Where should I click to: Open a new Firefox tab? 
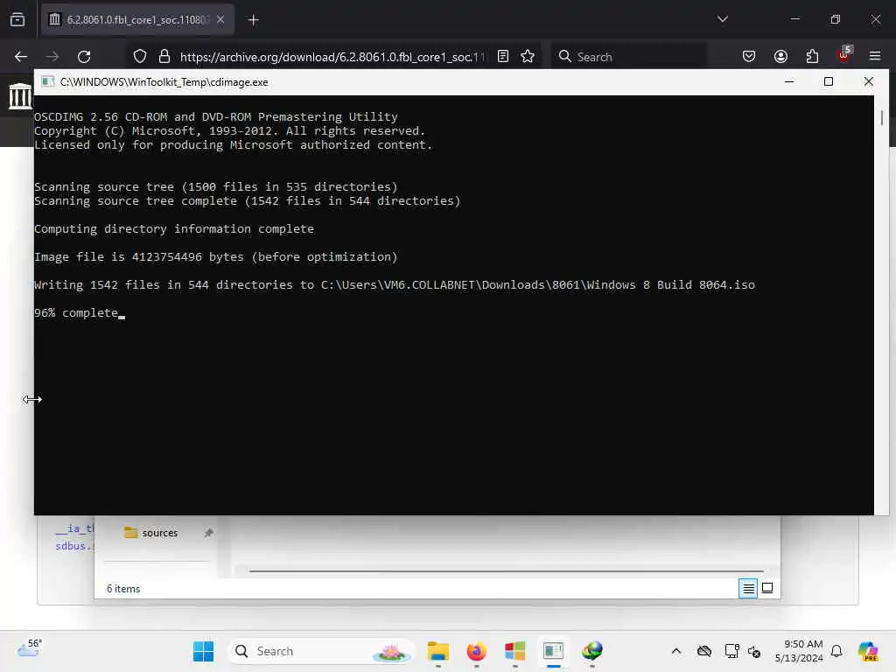tap(253, 20)
